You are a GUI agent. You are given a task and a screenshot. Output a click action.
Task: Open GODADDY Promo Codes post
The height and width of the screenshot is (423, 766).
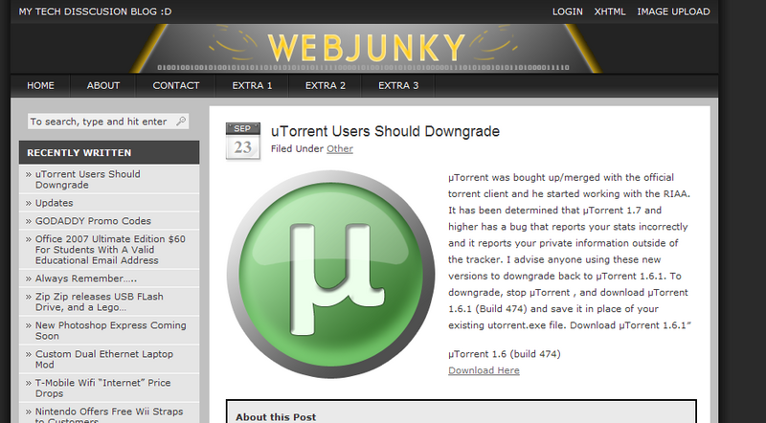[x=93, y=221]
